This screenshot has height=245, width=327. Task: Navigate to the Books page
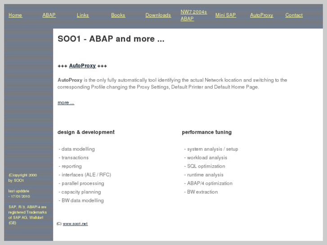coord(118,15)
